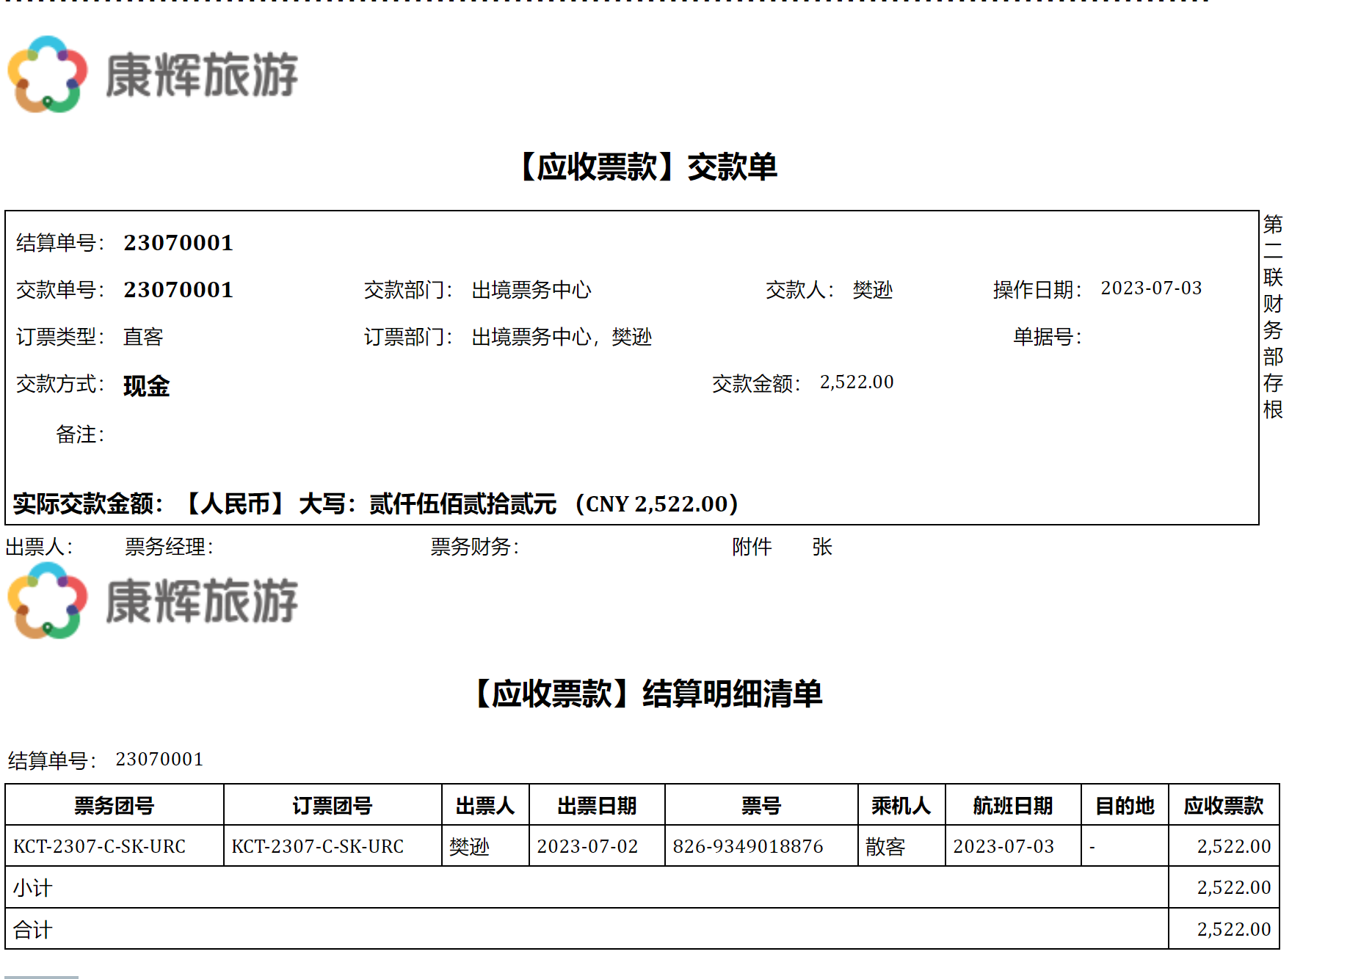
Task: Click the 出票日期 cell 2023-07-02
Action: point(587,846)
